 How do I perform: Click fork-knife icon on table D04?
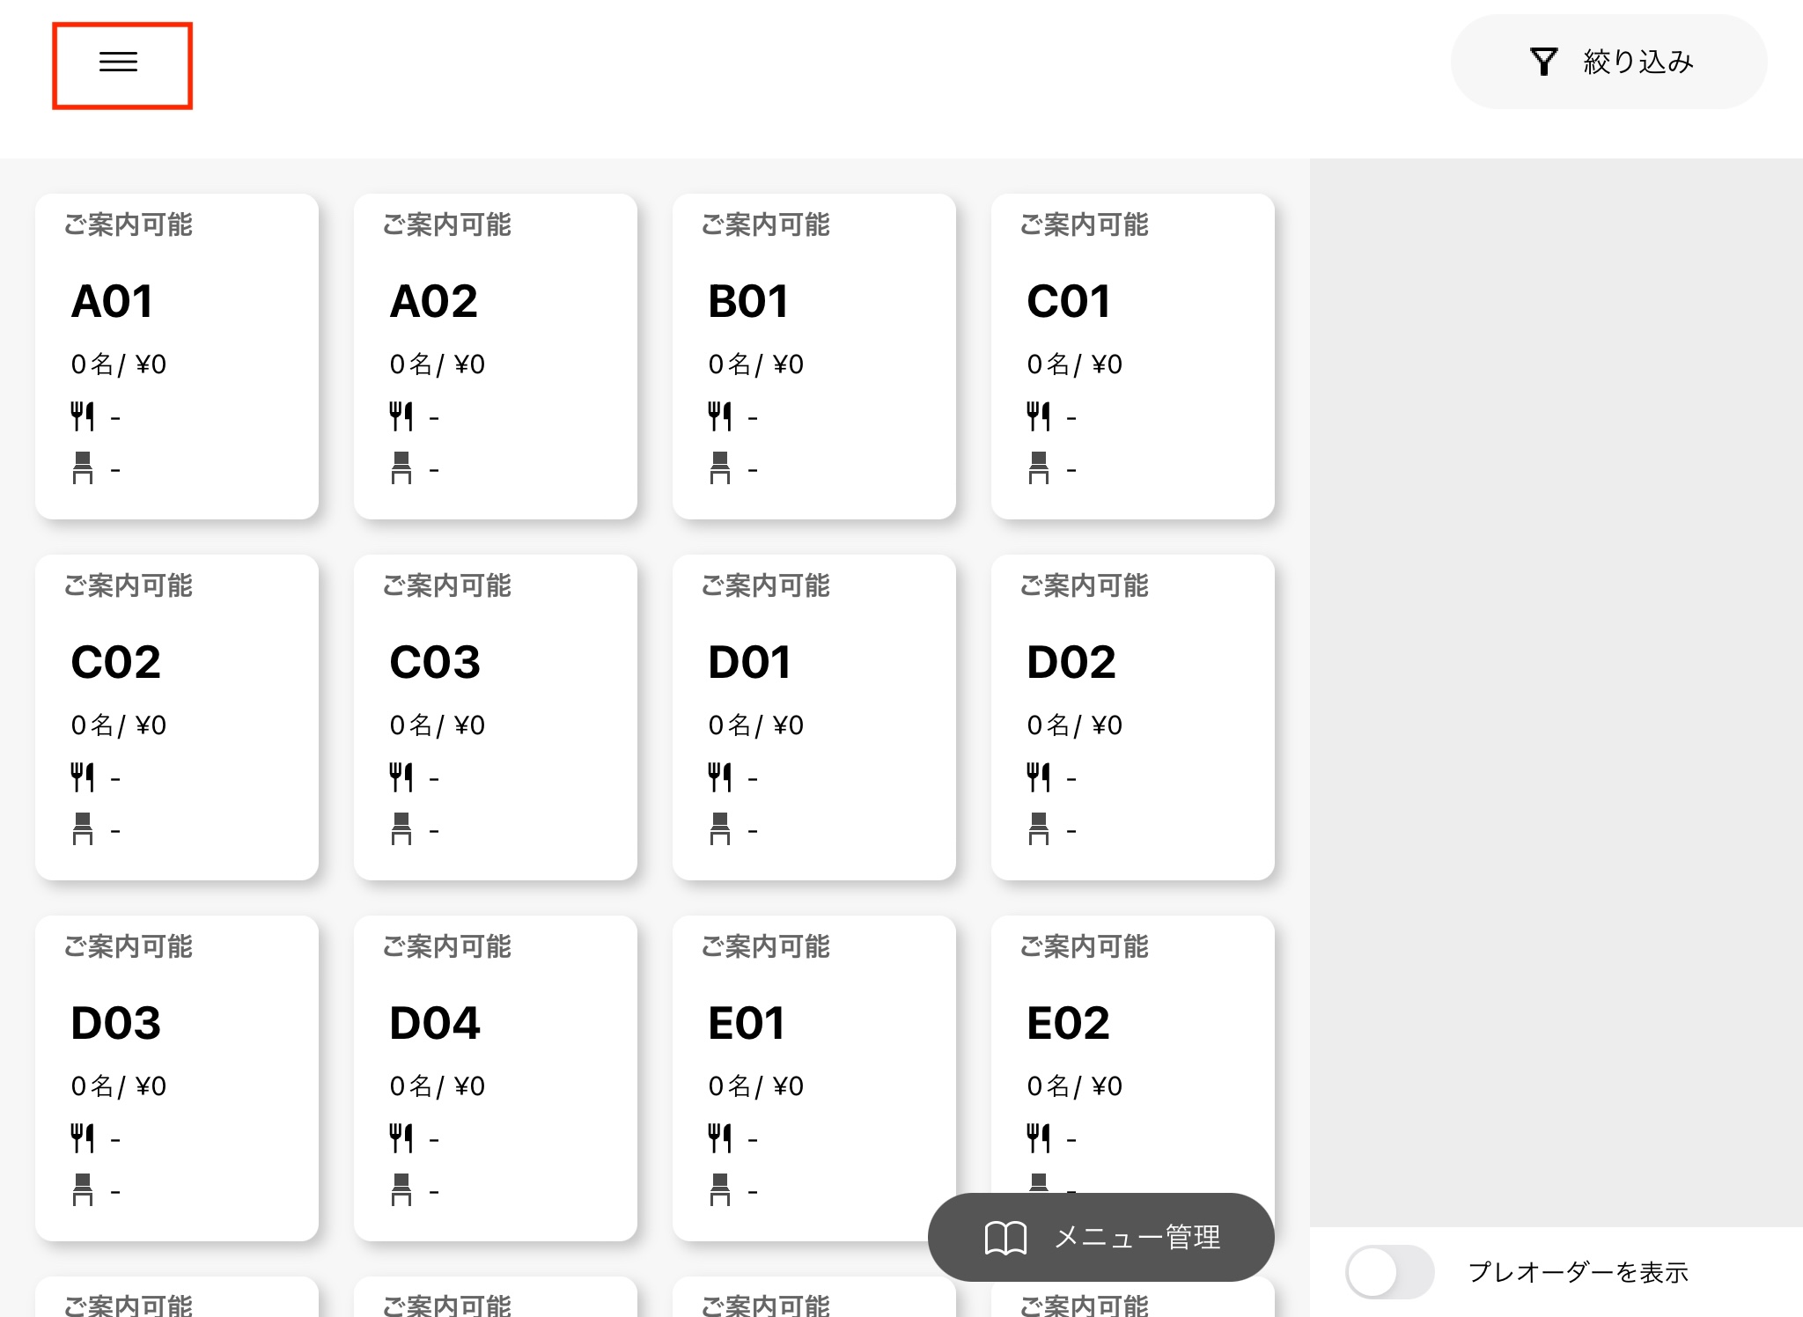click(401, 1138)
